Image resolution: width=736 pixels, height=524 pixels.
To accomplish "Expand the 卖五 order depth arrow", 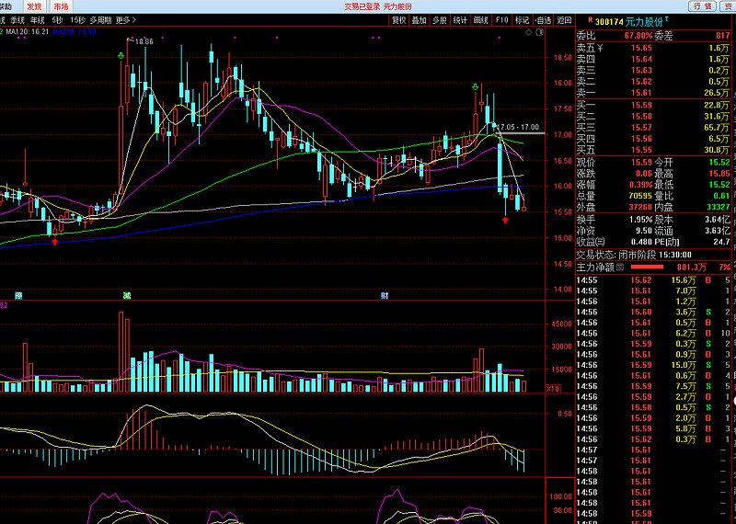I will (x=600, y=48).
